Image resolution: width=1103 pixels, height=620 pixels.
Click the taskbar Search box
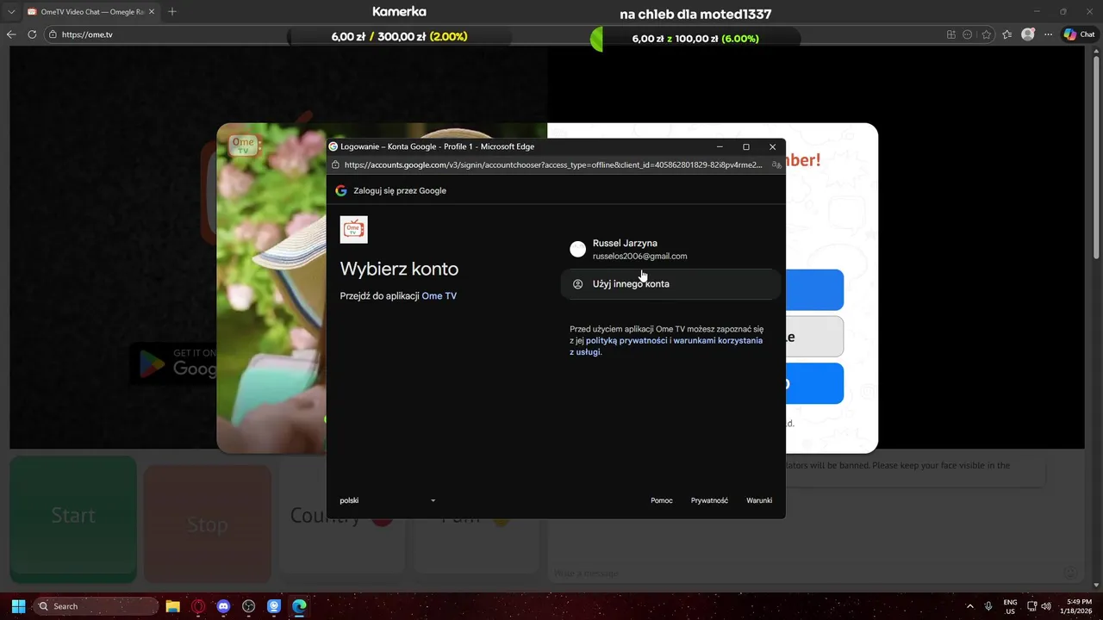[97, 606]
